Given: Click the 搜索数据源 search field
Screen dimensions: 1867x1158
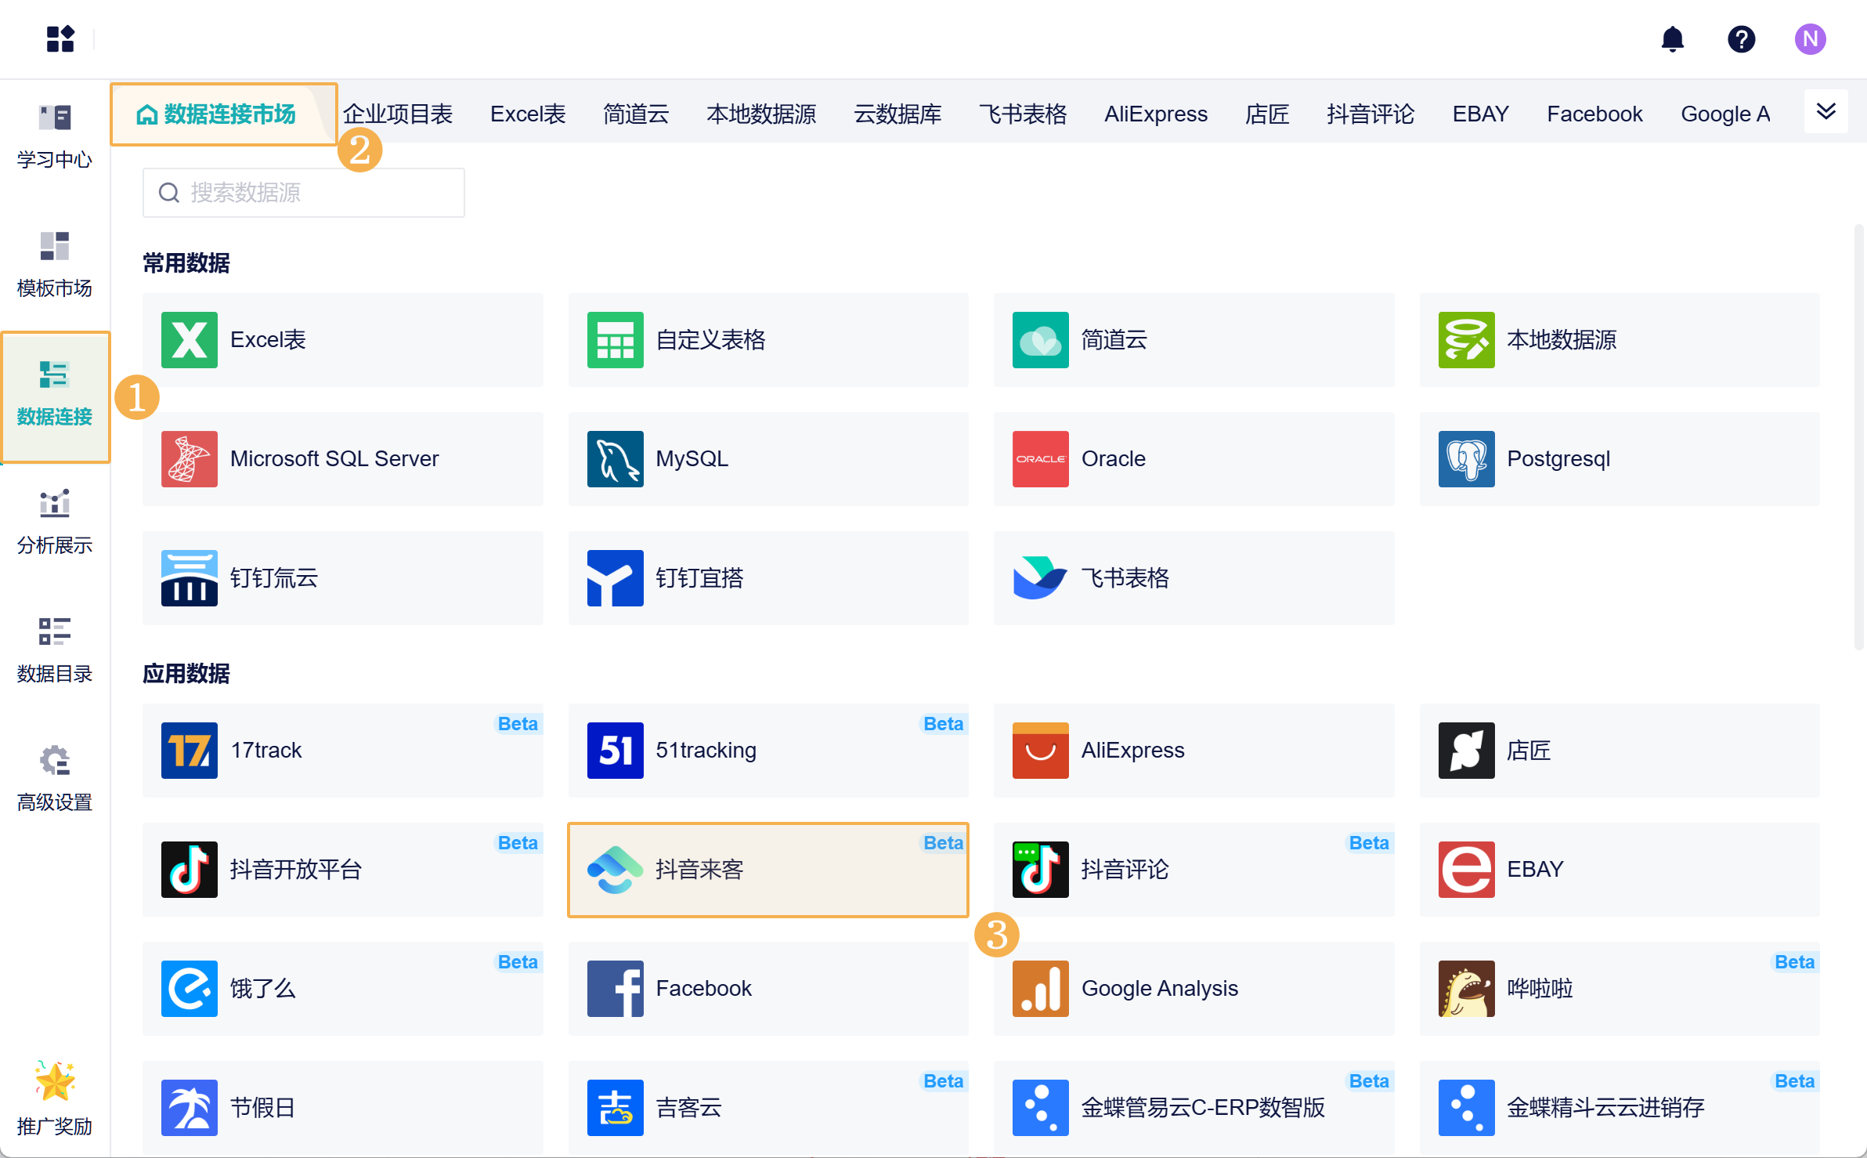Looking at the screenshot, I should pyautogui.click(x=303, y=192).
